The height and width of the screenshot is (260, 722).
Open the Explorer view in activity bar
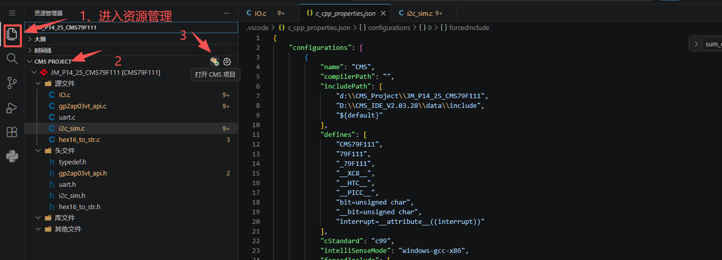tap(12, 35)
